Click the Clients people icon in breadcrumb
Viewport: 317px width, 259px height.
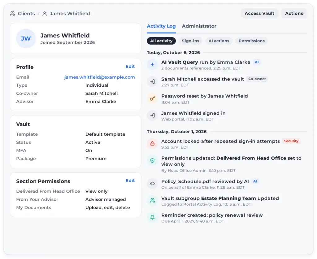click(12, 14)
